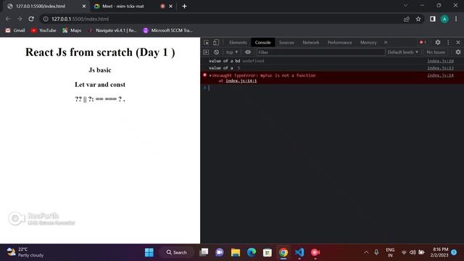Open the Maps bookmark
The image size is (464, 261).
pos(72,30)
